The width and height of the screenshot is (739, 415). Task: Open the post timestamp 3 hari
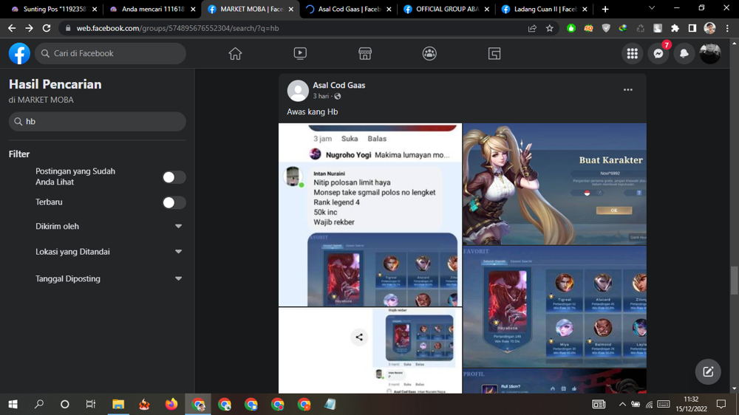click(321, 96)
